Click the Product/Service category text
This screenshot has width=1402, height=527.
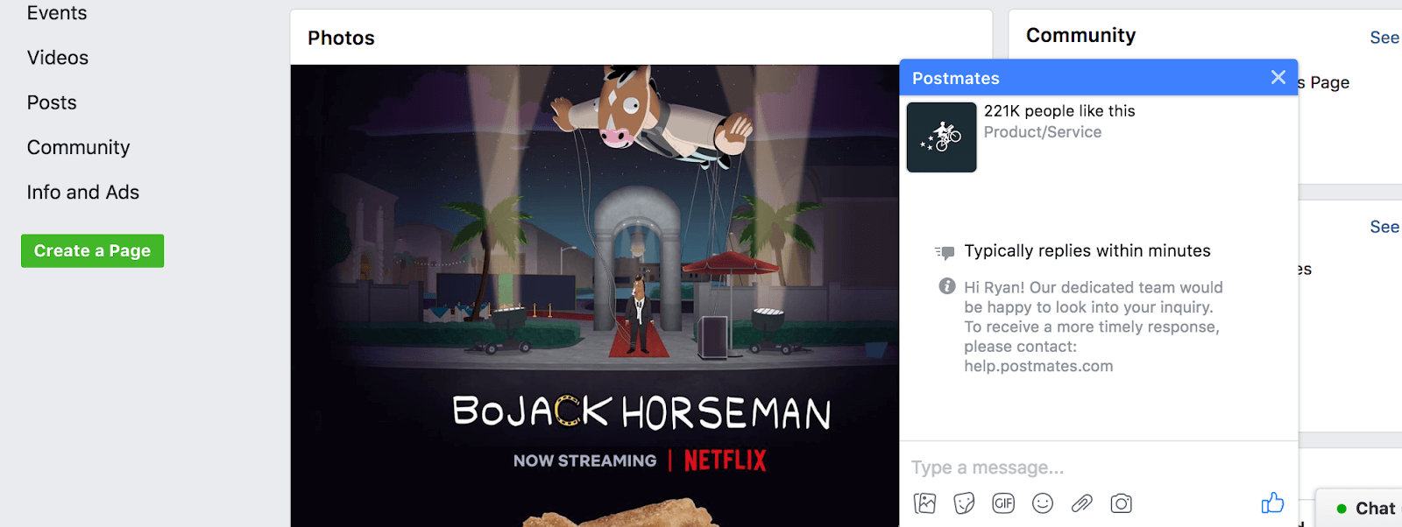tap(1043, 132)
